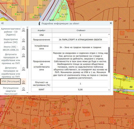Click the left list scrollbar thumb
The image size is (134, 129).
27,48
